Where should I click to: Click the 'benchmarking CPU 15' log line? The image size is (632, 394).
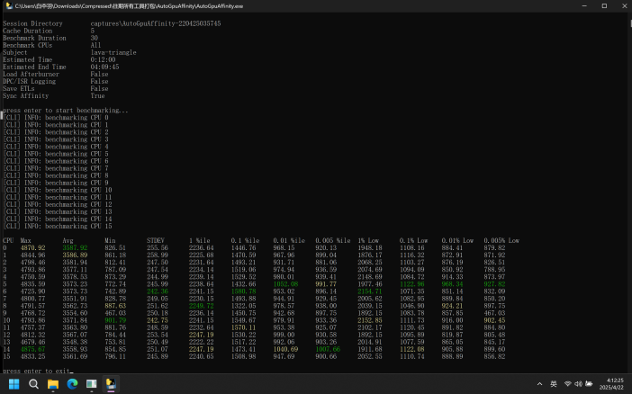point(58,227)
